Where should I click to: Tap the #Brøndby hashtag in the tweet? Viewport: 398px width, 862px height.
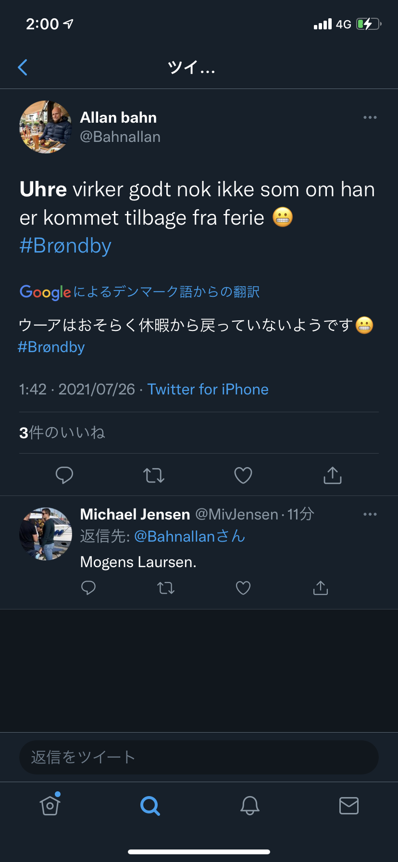(x=65, y=246)
